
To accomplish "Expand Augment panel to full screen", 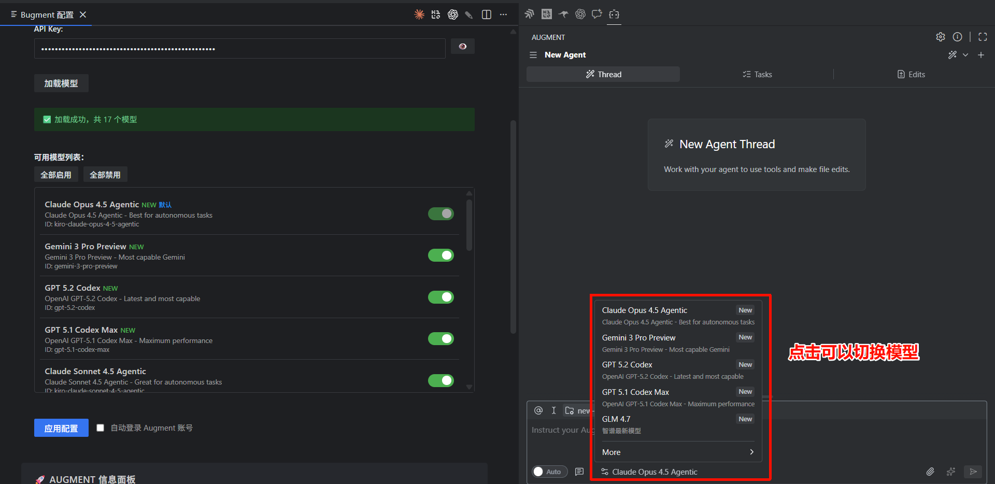I will 983,37.
